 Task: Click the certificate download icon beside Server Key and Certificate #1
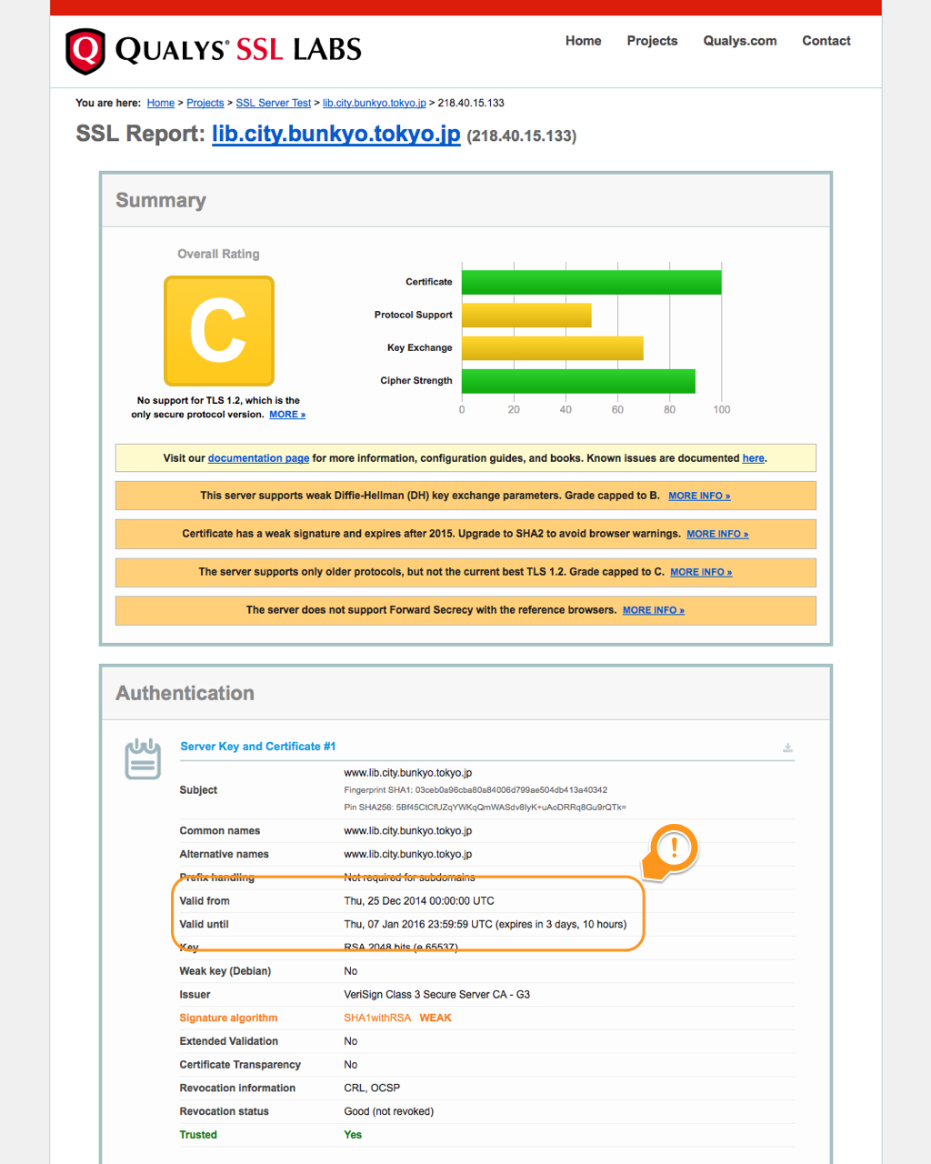(787, 748)
